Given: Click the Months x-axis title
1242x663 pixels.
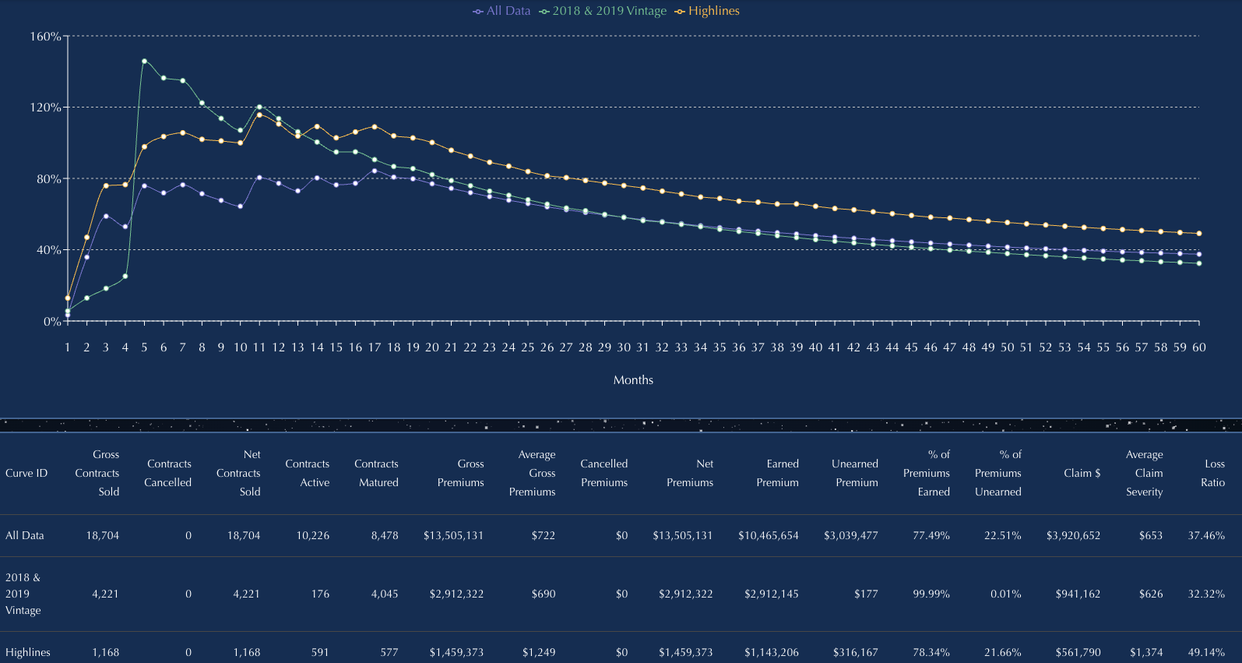Looking at the screenshot, I should coord(633,380).
